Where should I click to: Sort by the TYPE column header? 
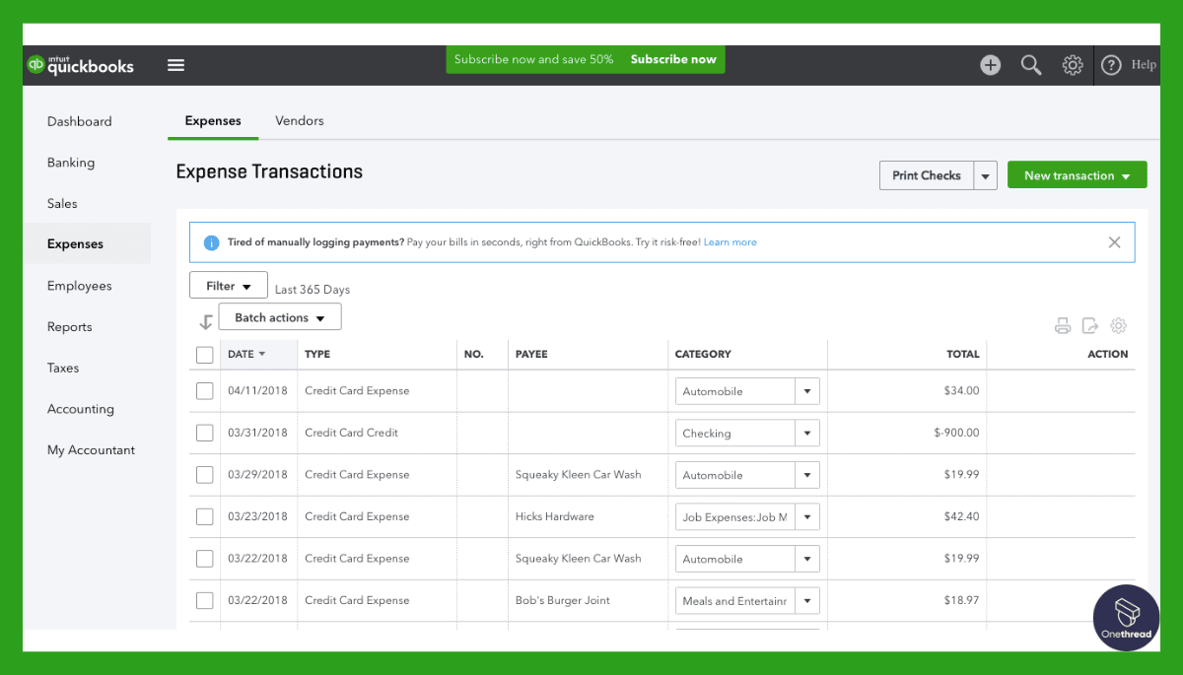[317, 354]
